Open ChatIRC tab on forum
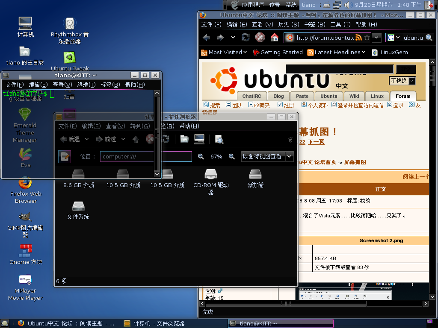This screenshot has height=328, width=438. (x=252, y=96)
